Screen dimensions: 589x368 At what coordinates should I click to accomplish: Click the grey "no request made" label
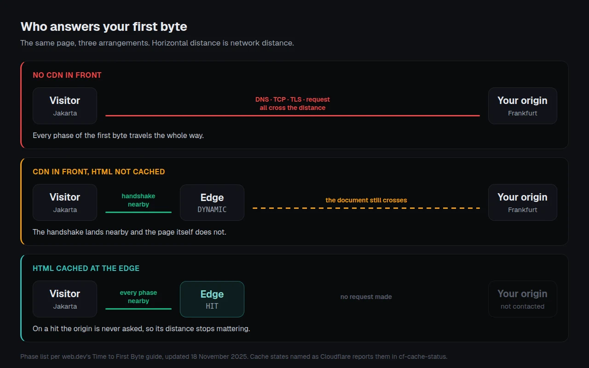pos(366,297)
